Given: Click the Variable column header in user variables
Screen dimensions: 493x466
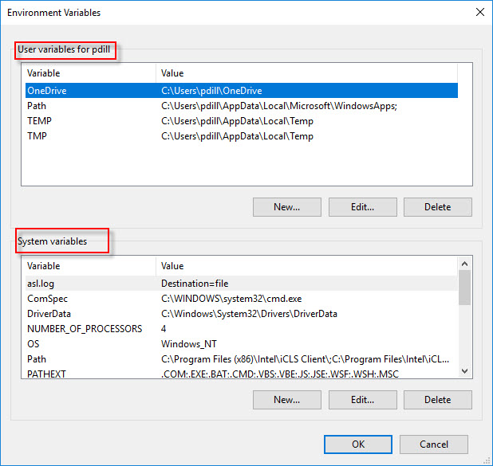Looking at the screenshot, I should 91,73.
